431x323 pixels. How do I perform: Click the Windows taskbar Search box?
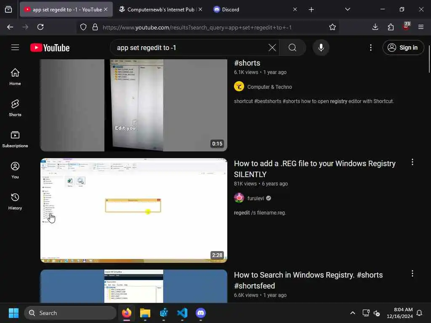[70, 313]
